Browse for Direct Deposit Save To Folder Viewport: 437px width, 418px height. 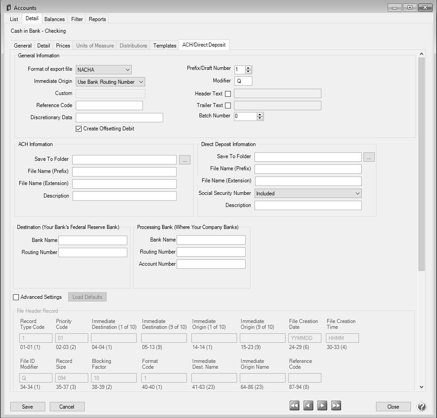369,157
